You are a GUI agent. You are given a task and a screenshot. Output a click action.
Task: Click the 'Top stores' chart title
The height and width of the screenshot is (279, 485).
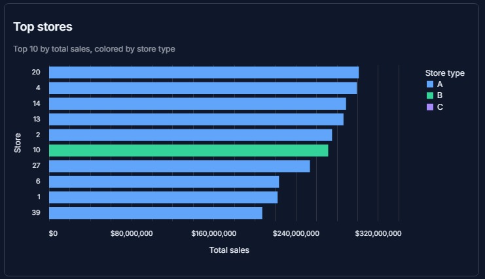coord(43,27)
